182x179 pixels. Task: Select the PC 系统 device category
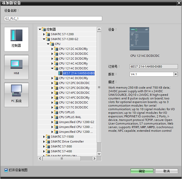(16, 95)
